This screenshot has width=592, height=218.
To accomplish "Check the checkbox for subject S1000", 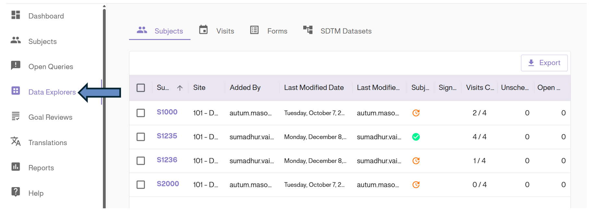I will (x=141, y=113).
